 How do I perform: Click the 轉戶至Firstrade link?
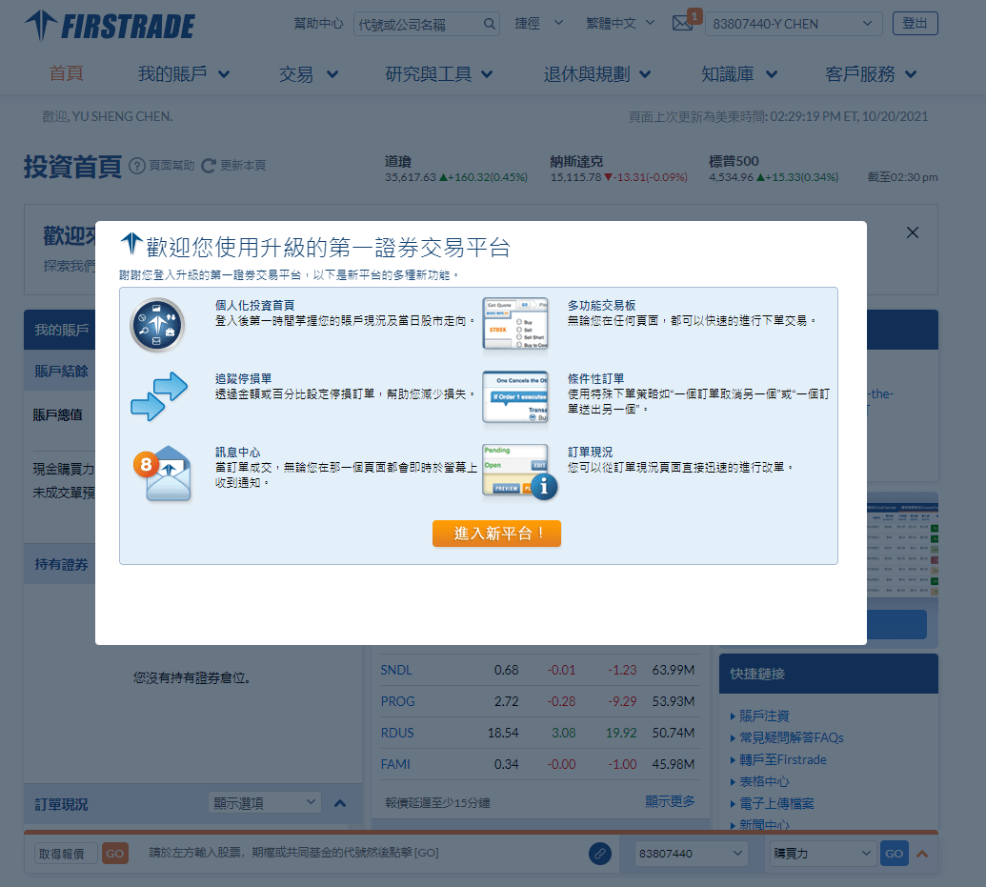pos(783,760)
